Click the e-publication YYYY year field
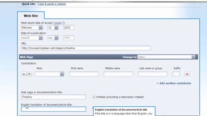The width and height of the screenshot is (207, 116). (69, 38)
